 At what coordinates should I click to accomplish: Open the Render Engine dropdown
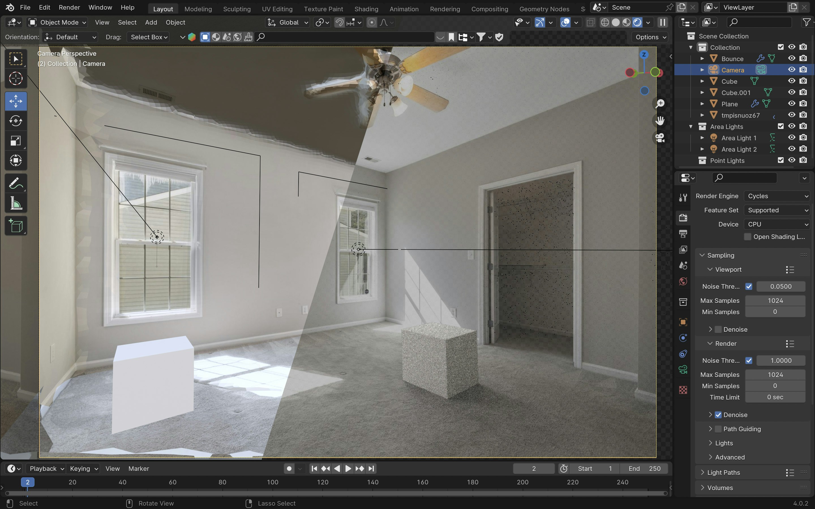[777, 196]
